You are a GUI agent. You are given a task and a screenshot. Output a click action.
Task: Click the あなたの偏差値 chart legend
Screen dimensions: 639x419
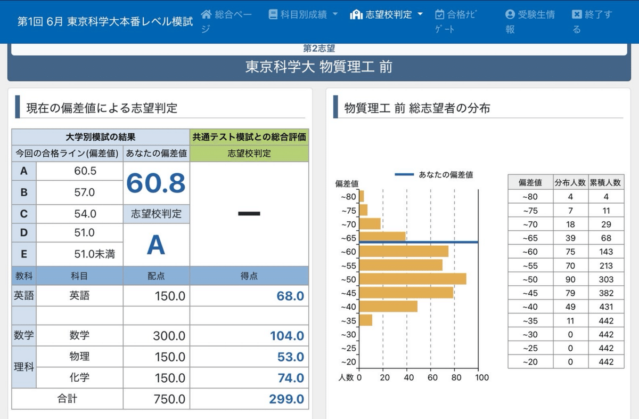click(x=433, y=174)
